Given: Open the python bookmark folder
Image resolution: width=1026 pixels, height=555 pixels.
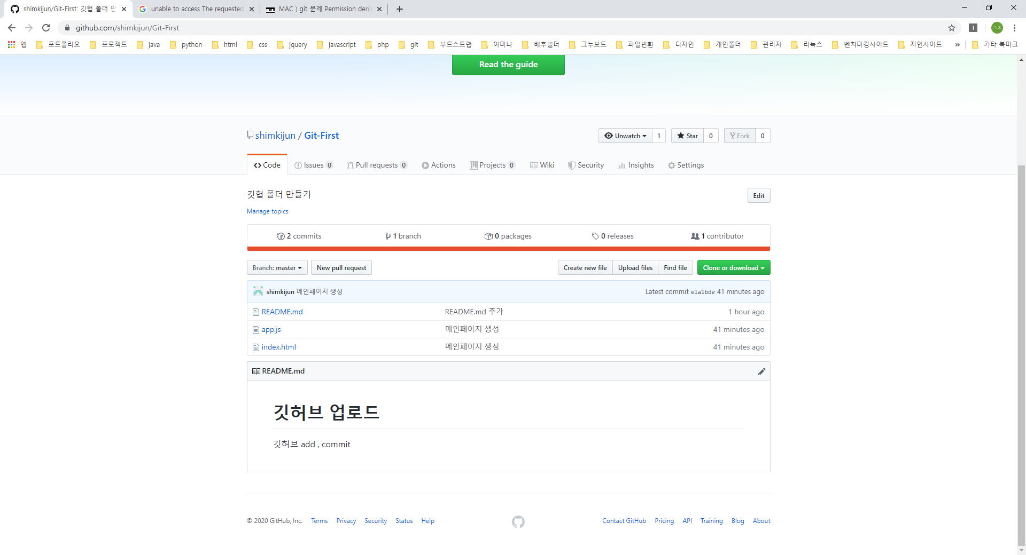Looking at the screenshot, I should pos(186,44).
